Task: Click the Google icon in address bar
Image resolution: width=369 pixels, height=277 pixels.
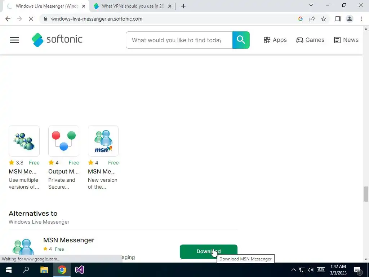Action: pyautogui.click(x=300, y=19)
